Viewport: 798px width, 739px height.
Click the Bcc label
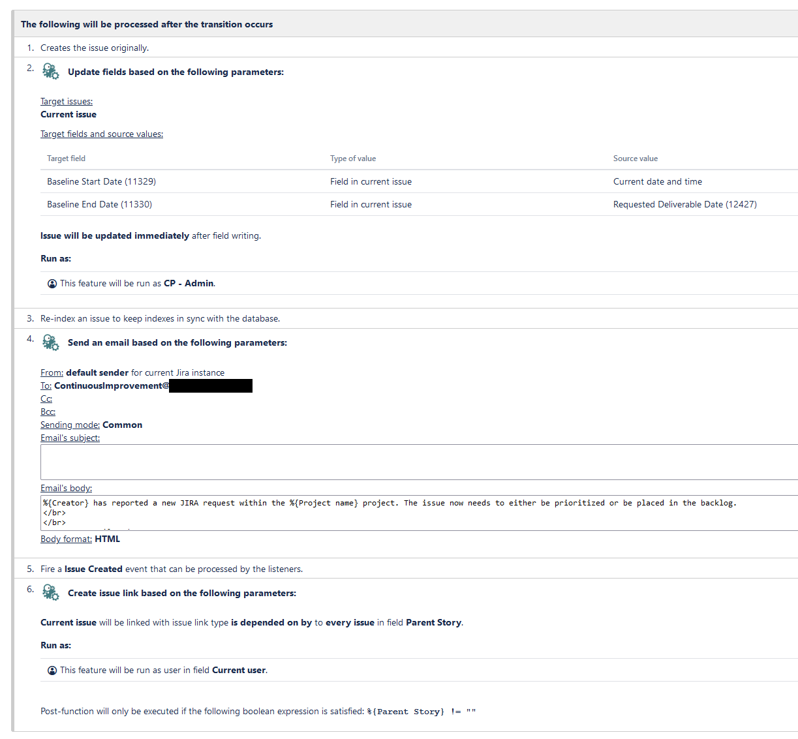coord(48,412)
